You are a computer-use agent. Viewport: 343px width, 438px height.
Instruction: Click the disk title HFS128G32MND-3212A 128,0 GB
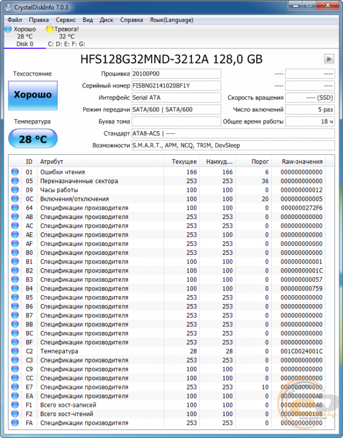tap(171, 59)
